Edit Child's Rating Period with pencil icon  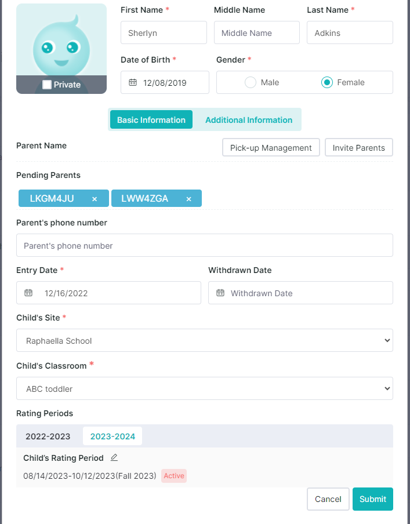click(114, 457)
